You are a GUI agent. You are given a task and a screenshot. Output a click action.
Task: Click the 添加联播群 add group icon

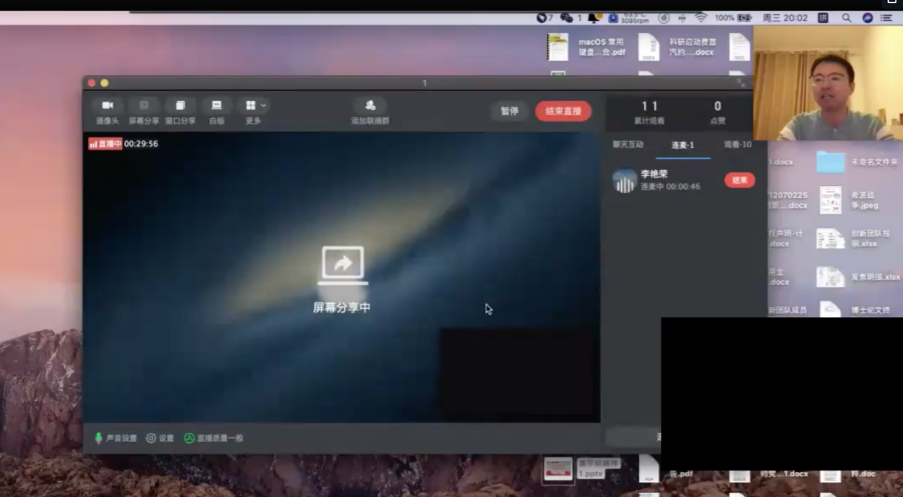pyautogui.click(x=370, y=106)
